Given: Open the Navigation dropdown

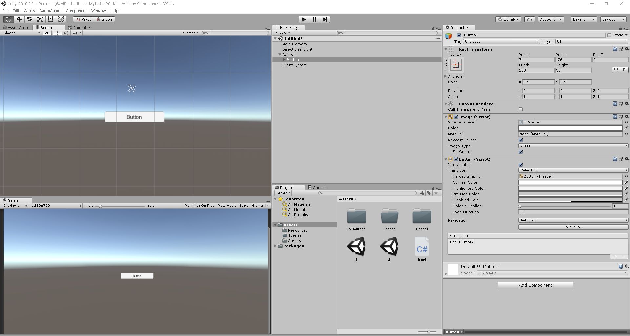Looking at the screenshot, I should click(574, 220).
